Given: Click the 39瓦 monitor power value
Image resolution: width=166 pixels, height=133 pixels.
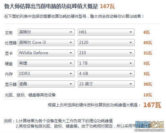Looking at the screenshot, I should 148,84.
